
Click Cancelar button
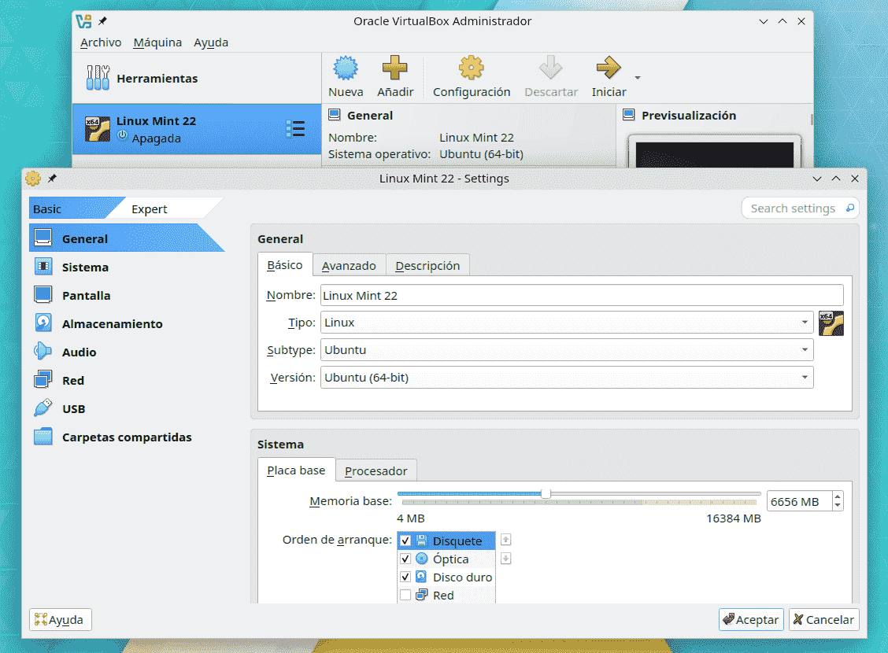click(x=823, y=620)
